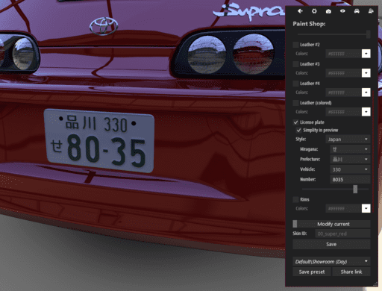Screen dimensions: 382x291
Task: Enable the Leather #4 checkbox
Action: (295, 84)
